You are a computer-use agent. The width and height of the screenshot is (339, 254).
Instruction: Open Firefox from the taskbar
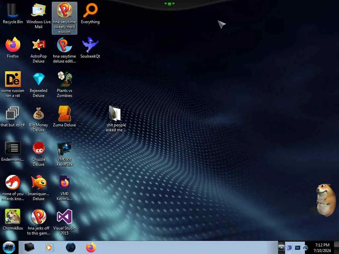tap(91, 247)
